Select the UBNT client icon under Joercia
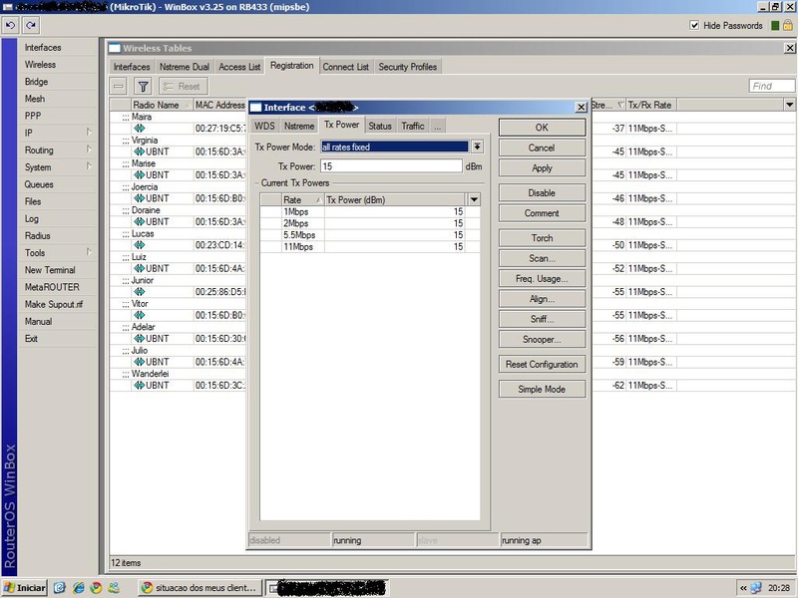Image resolution: width=798 pixels, height=598 pixels. 139,198
